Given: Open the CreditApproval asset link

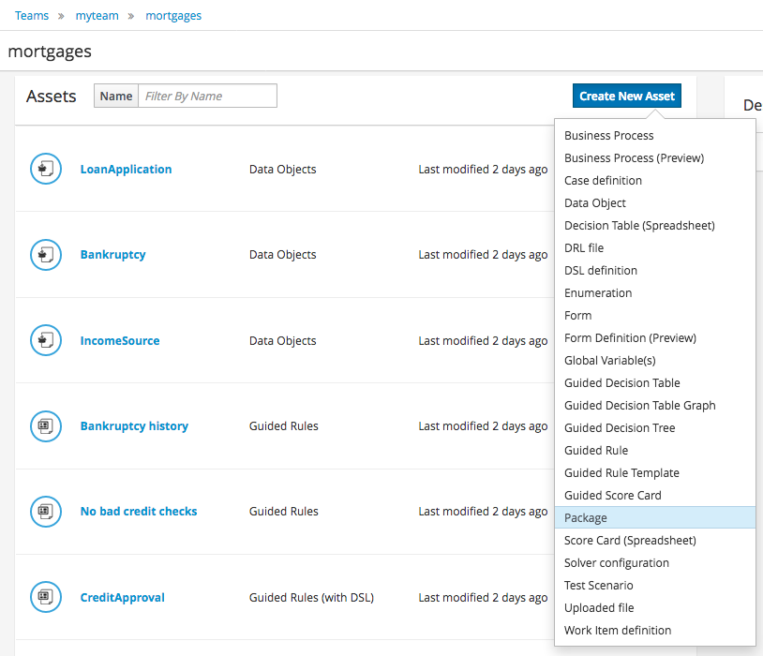Looking at the screenshot, I should (122, 598).
